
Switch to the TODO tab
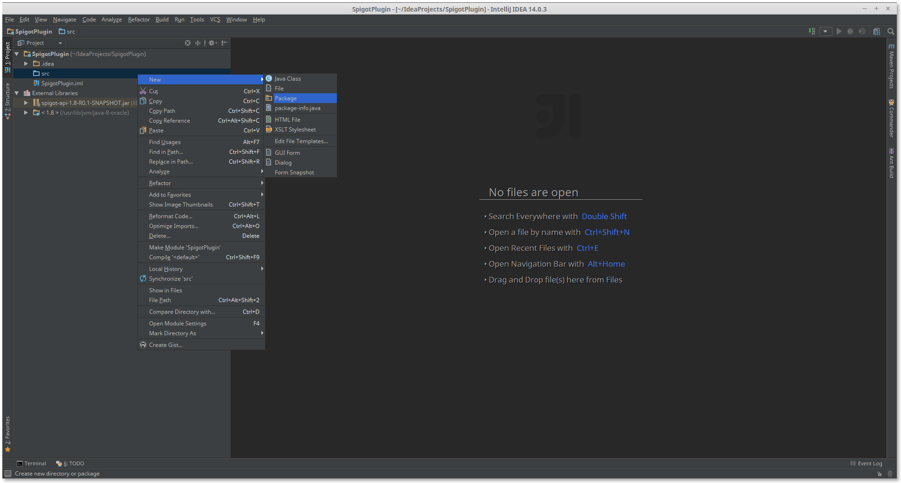tap(70, 463)
